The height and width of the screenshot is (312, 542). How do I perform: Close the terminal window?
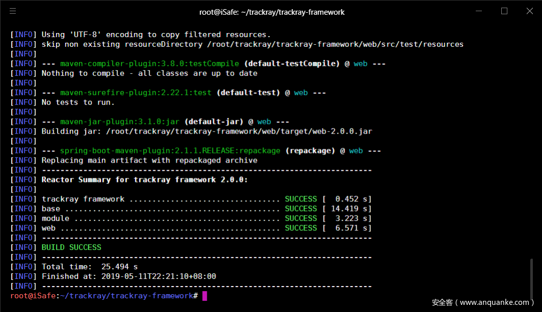[530, 11]
